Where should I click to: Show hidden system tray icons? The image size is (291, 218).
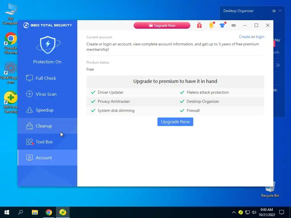click(x=234, y=212)
